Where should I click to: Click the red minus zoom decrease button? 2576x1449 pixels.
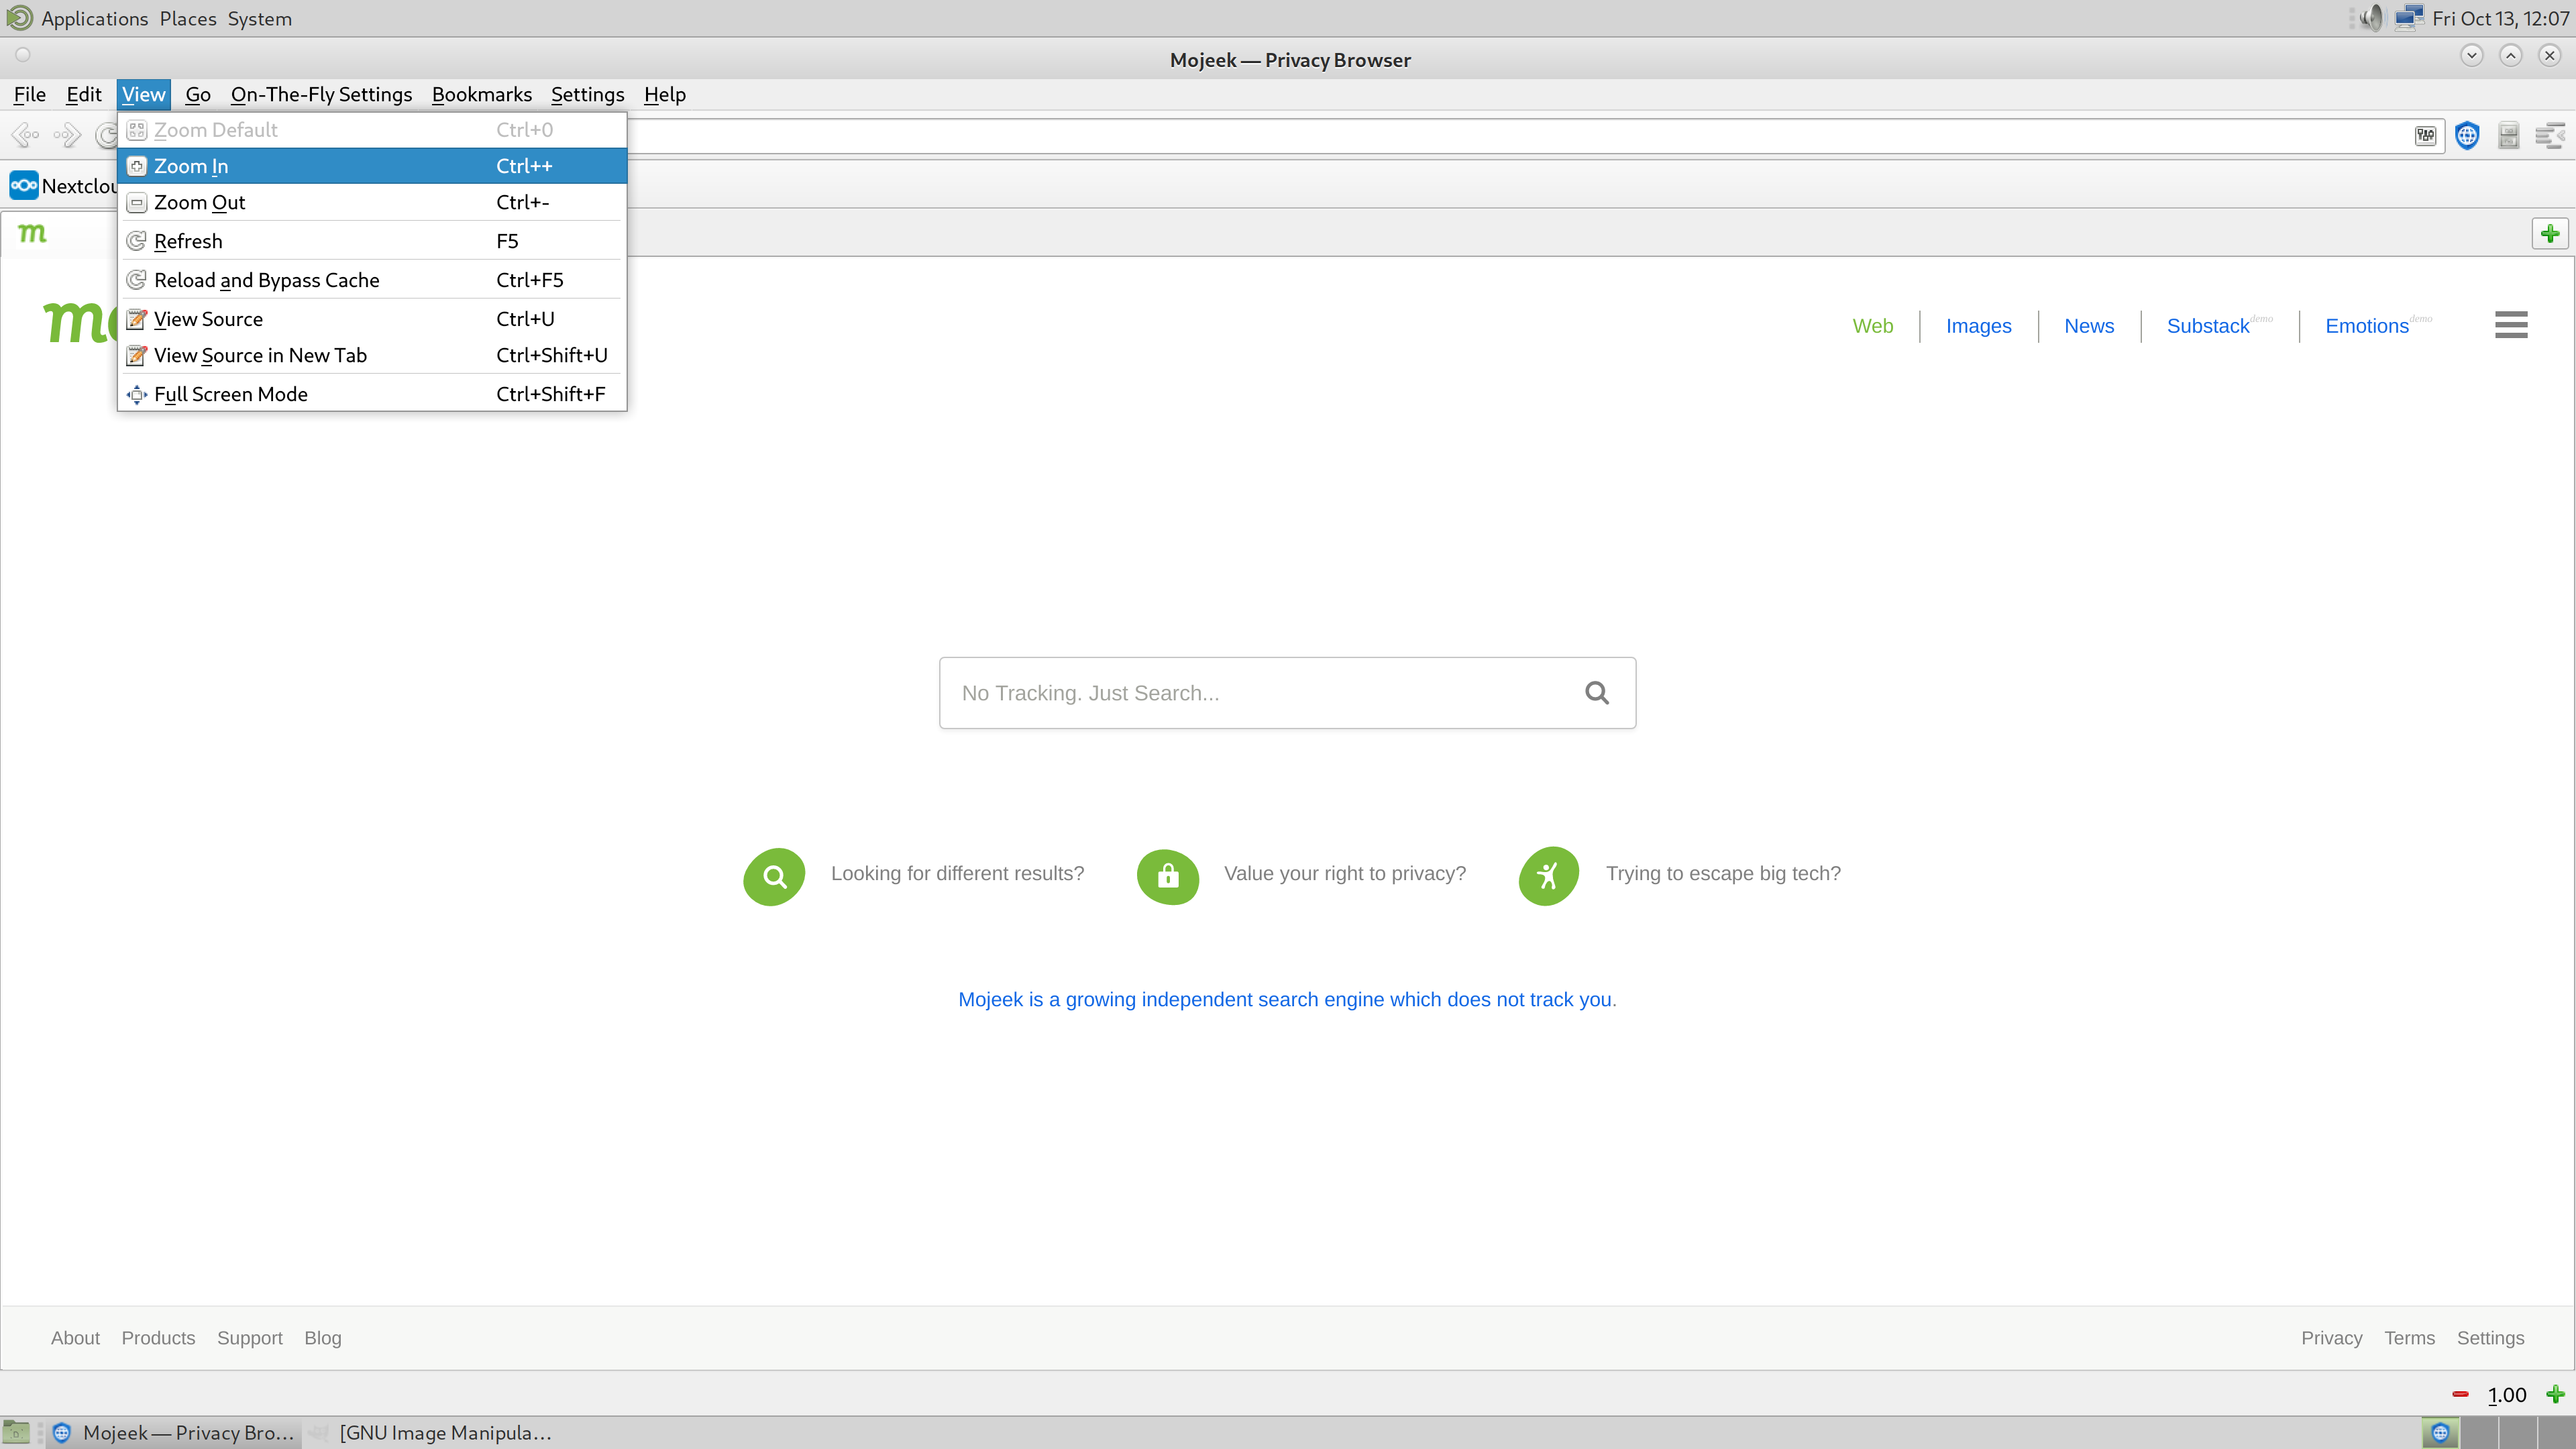tap(2460, 1394)
